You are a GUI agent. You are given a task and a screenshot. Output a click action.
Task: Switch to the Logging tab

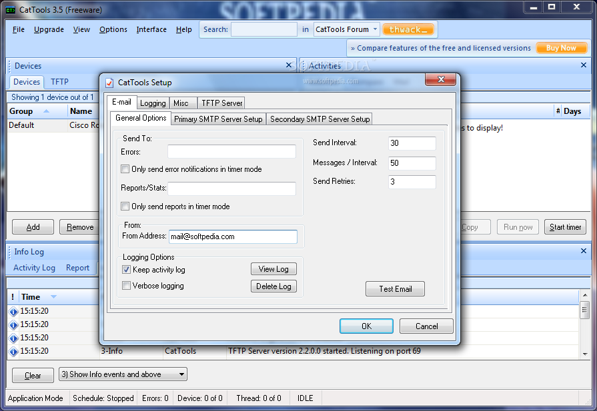pyautogui.click(x=153, y=103)
